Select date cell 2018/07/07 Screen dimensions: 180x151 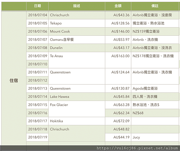tap(37, 40)
